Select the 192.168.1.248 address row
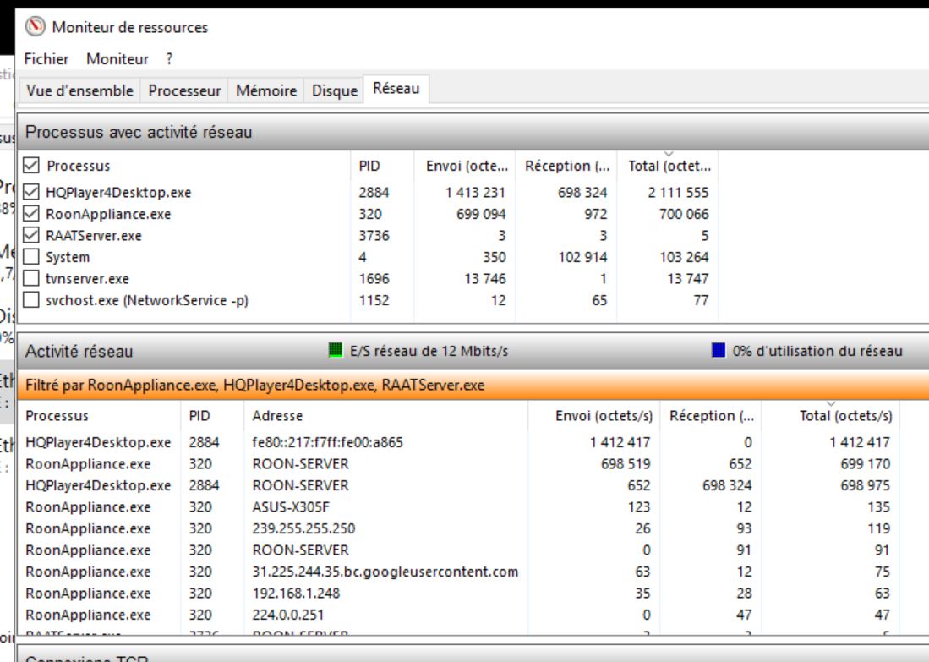The image size is (929, 662). click(x=459, y=593)
